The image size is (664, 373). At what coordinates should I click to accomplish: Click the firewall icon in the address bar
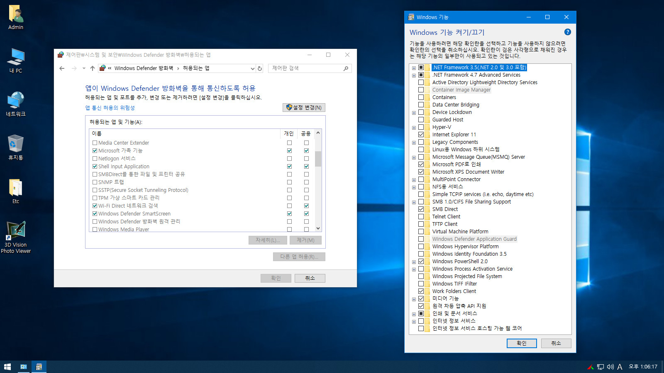click(103, 68)
